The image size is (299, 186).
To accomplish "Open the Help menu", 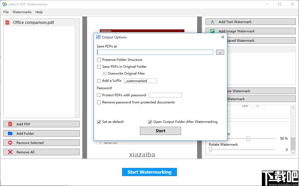I will point(39,12).
